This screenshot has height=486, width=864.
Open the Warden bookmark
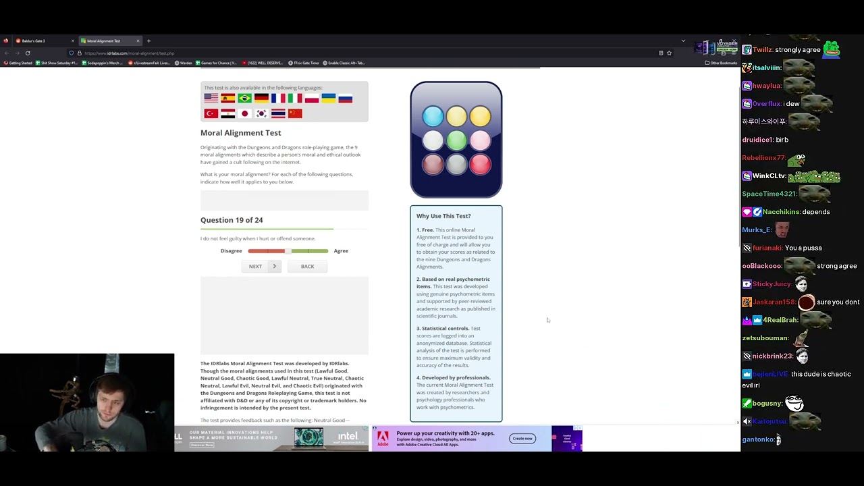click(183, 63)
